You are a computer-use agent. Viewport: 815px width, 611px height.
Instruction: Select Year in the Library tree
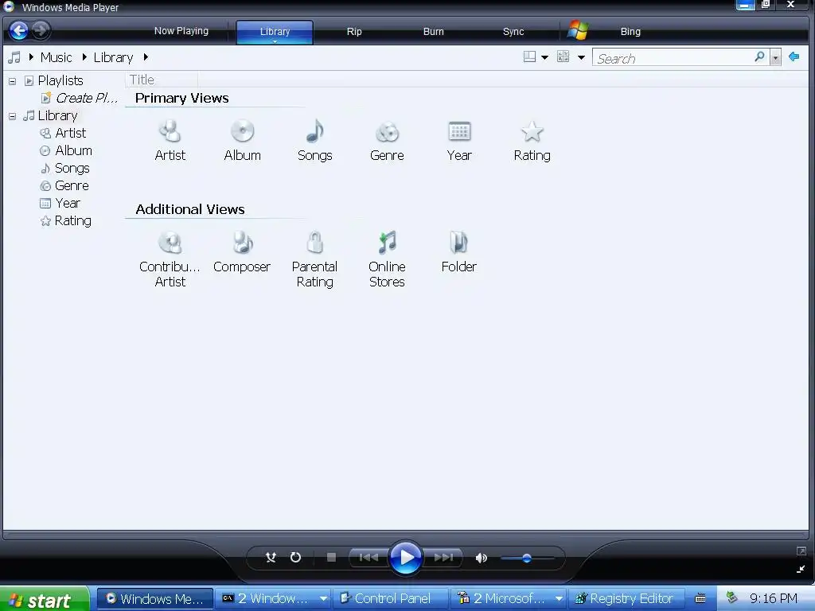(68, 203)
